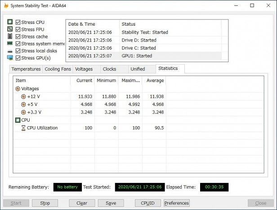The image size is (277, 210).
Task: Toggle the Stress FPU checkbox
Action: [x=18, y=29]
